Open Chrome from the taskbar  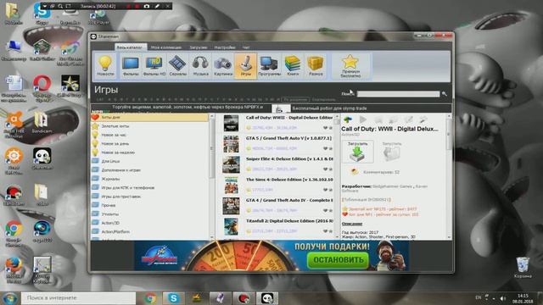(x=150, y=298)
